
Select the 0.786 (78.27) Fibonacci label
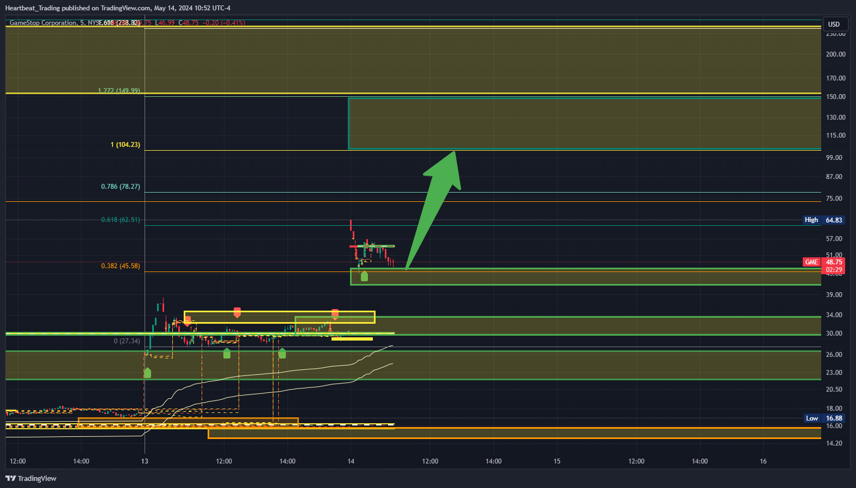[121, 187]
